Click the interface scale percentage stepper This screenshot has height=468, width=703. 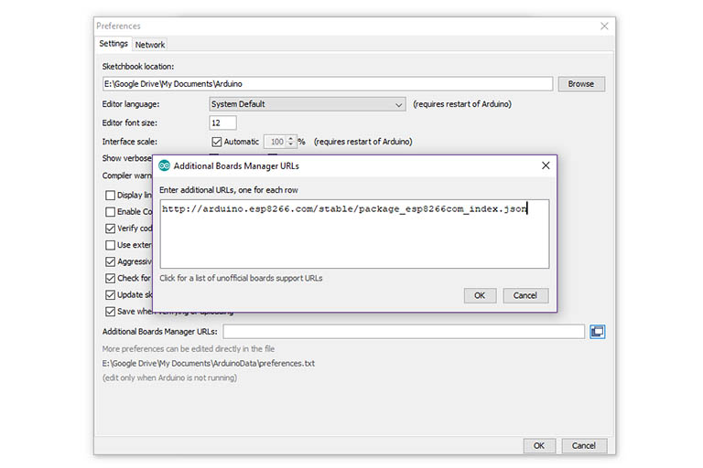291,142
